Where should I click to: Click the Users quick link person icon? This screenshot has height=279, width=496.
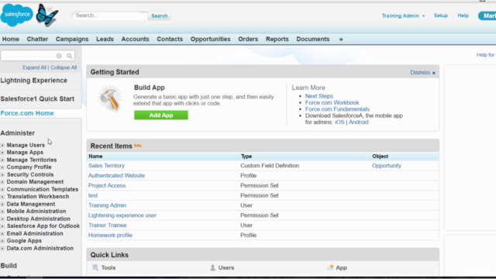pos(212,267)
